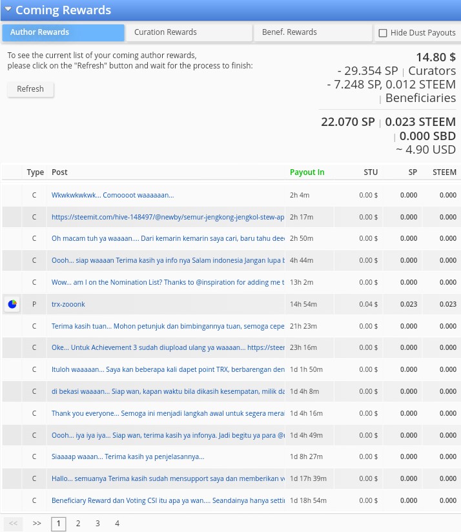Open the 'Wkwkwkwkwk... Comoooot waaaaaan...' post
This screenshot has height=532, width=461.
point(112,195)
